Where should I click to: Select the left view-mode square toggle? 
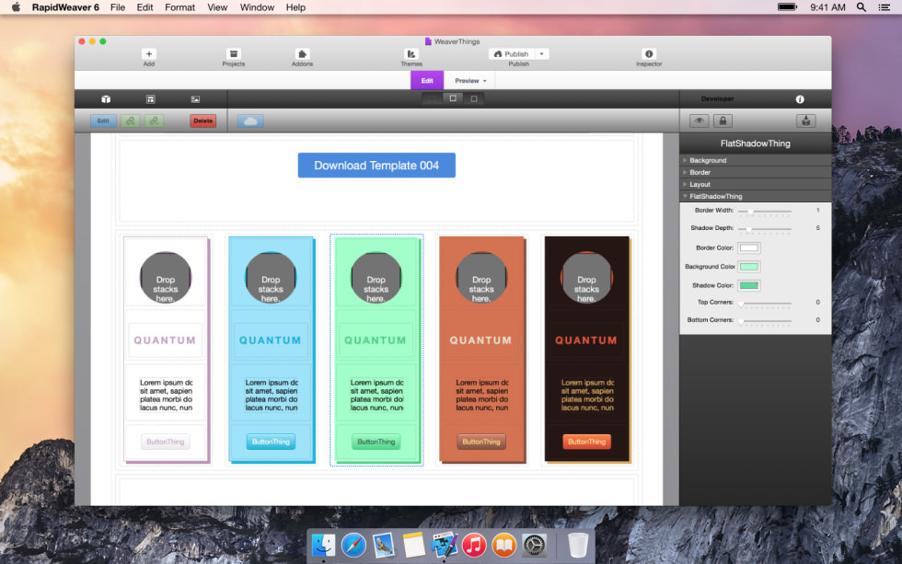pos(432,98)
